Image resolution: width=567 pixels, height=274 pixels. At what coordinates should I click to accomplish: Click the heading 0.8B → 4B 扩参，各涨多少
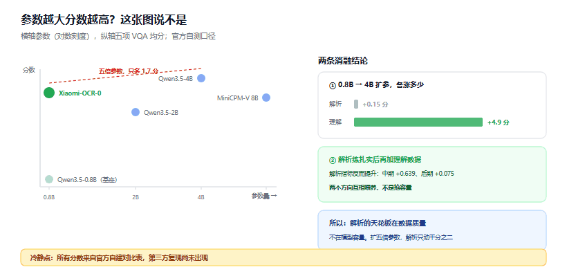coord(376,85)
